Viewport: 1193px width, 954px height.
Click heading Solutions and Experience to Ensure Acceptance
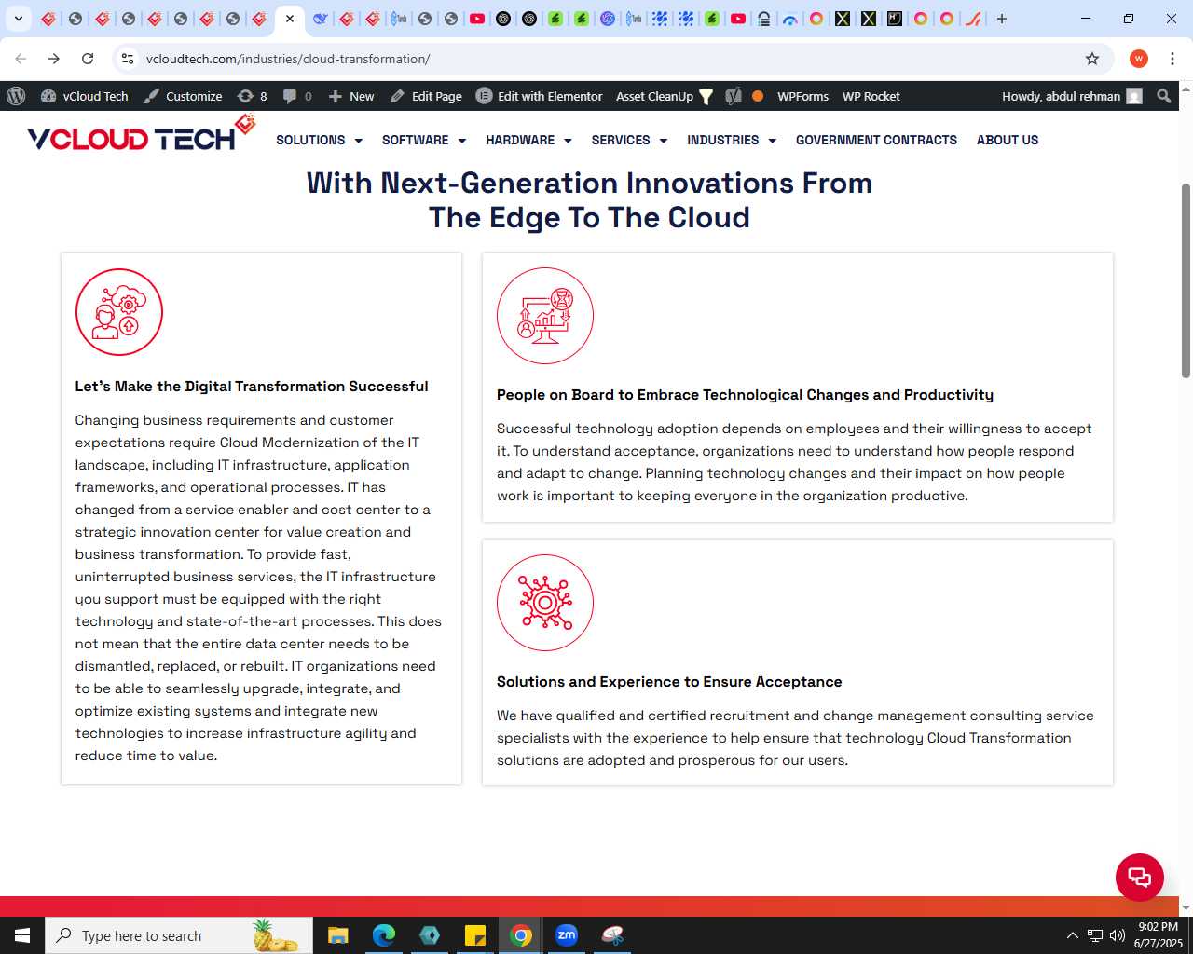(x=669, y=682)
